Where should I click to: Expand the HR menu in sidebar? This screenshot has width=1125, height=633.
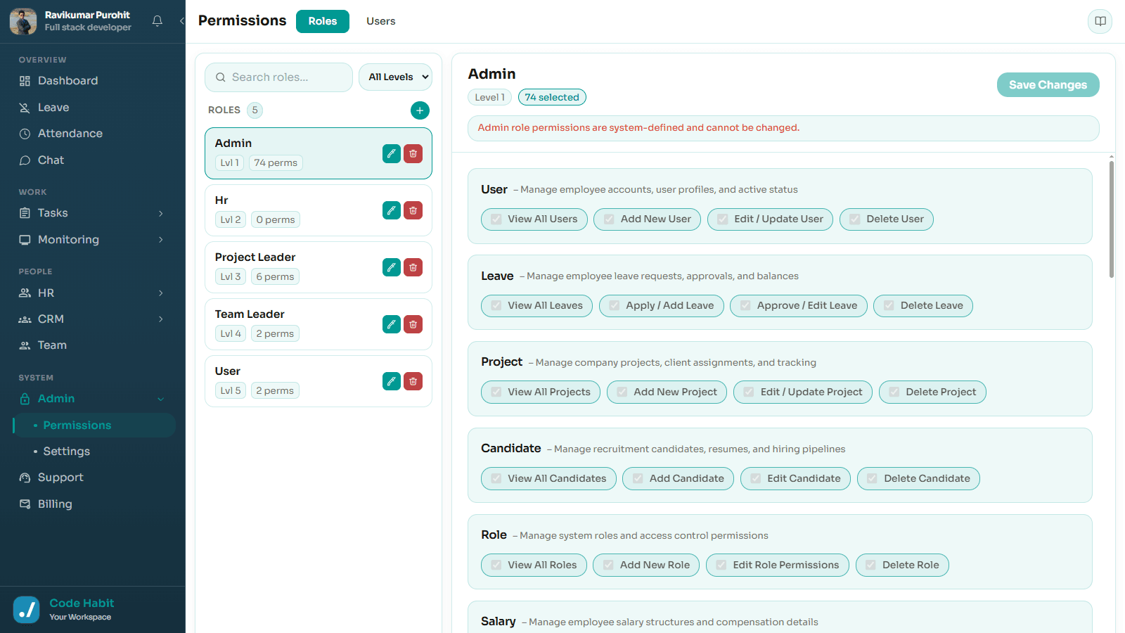(x=93, y=293)
